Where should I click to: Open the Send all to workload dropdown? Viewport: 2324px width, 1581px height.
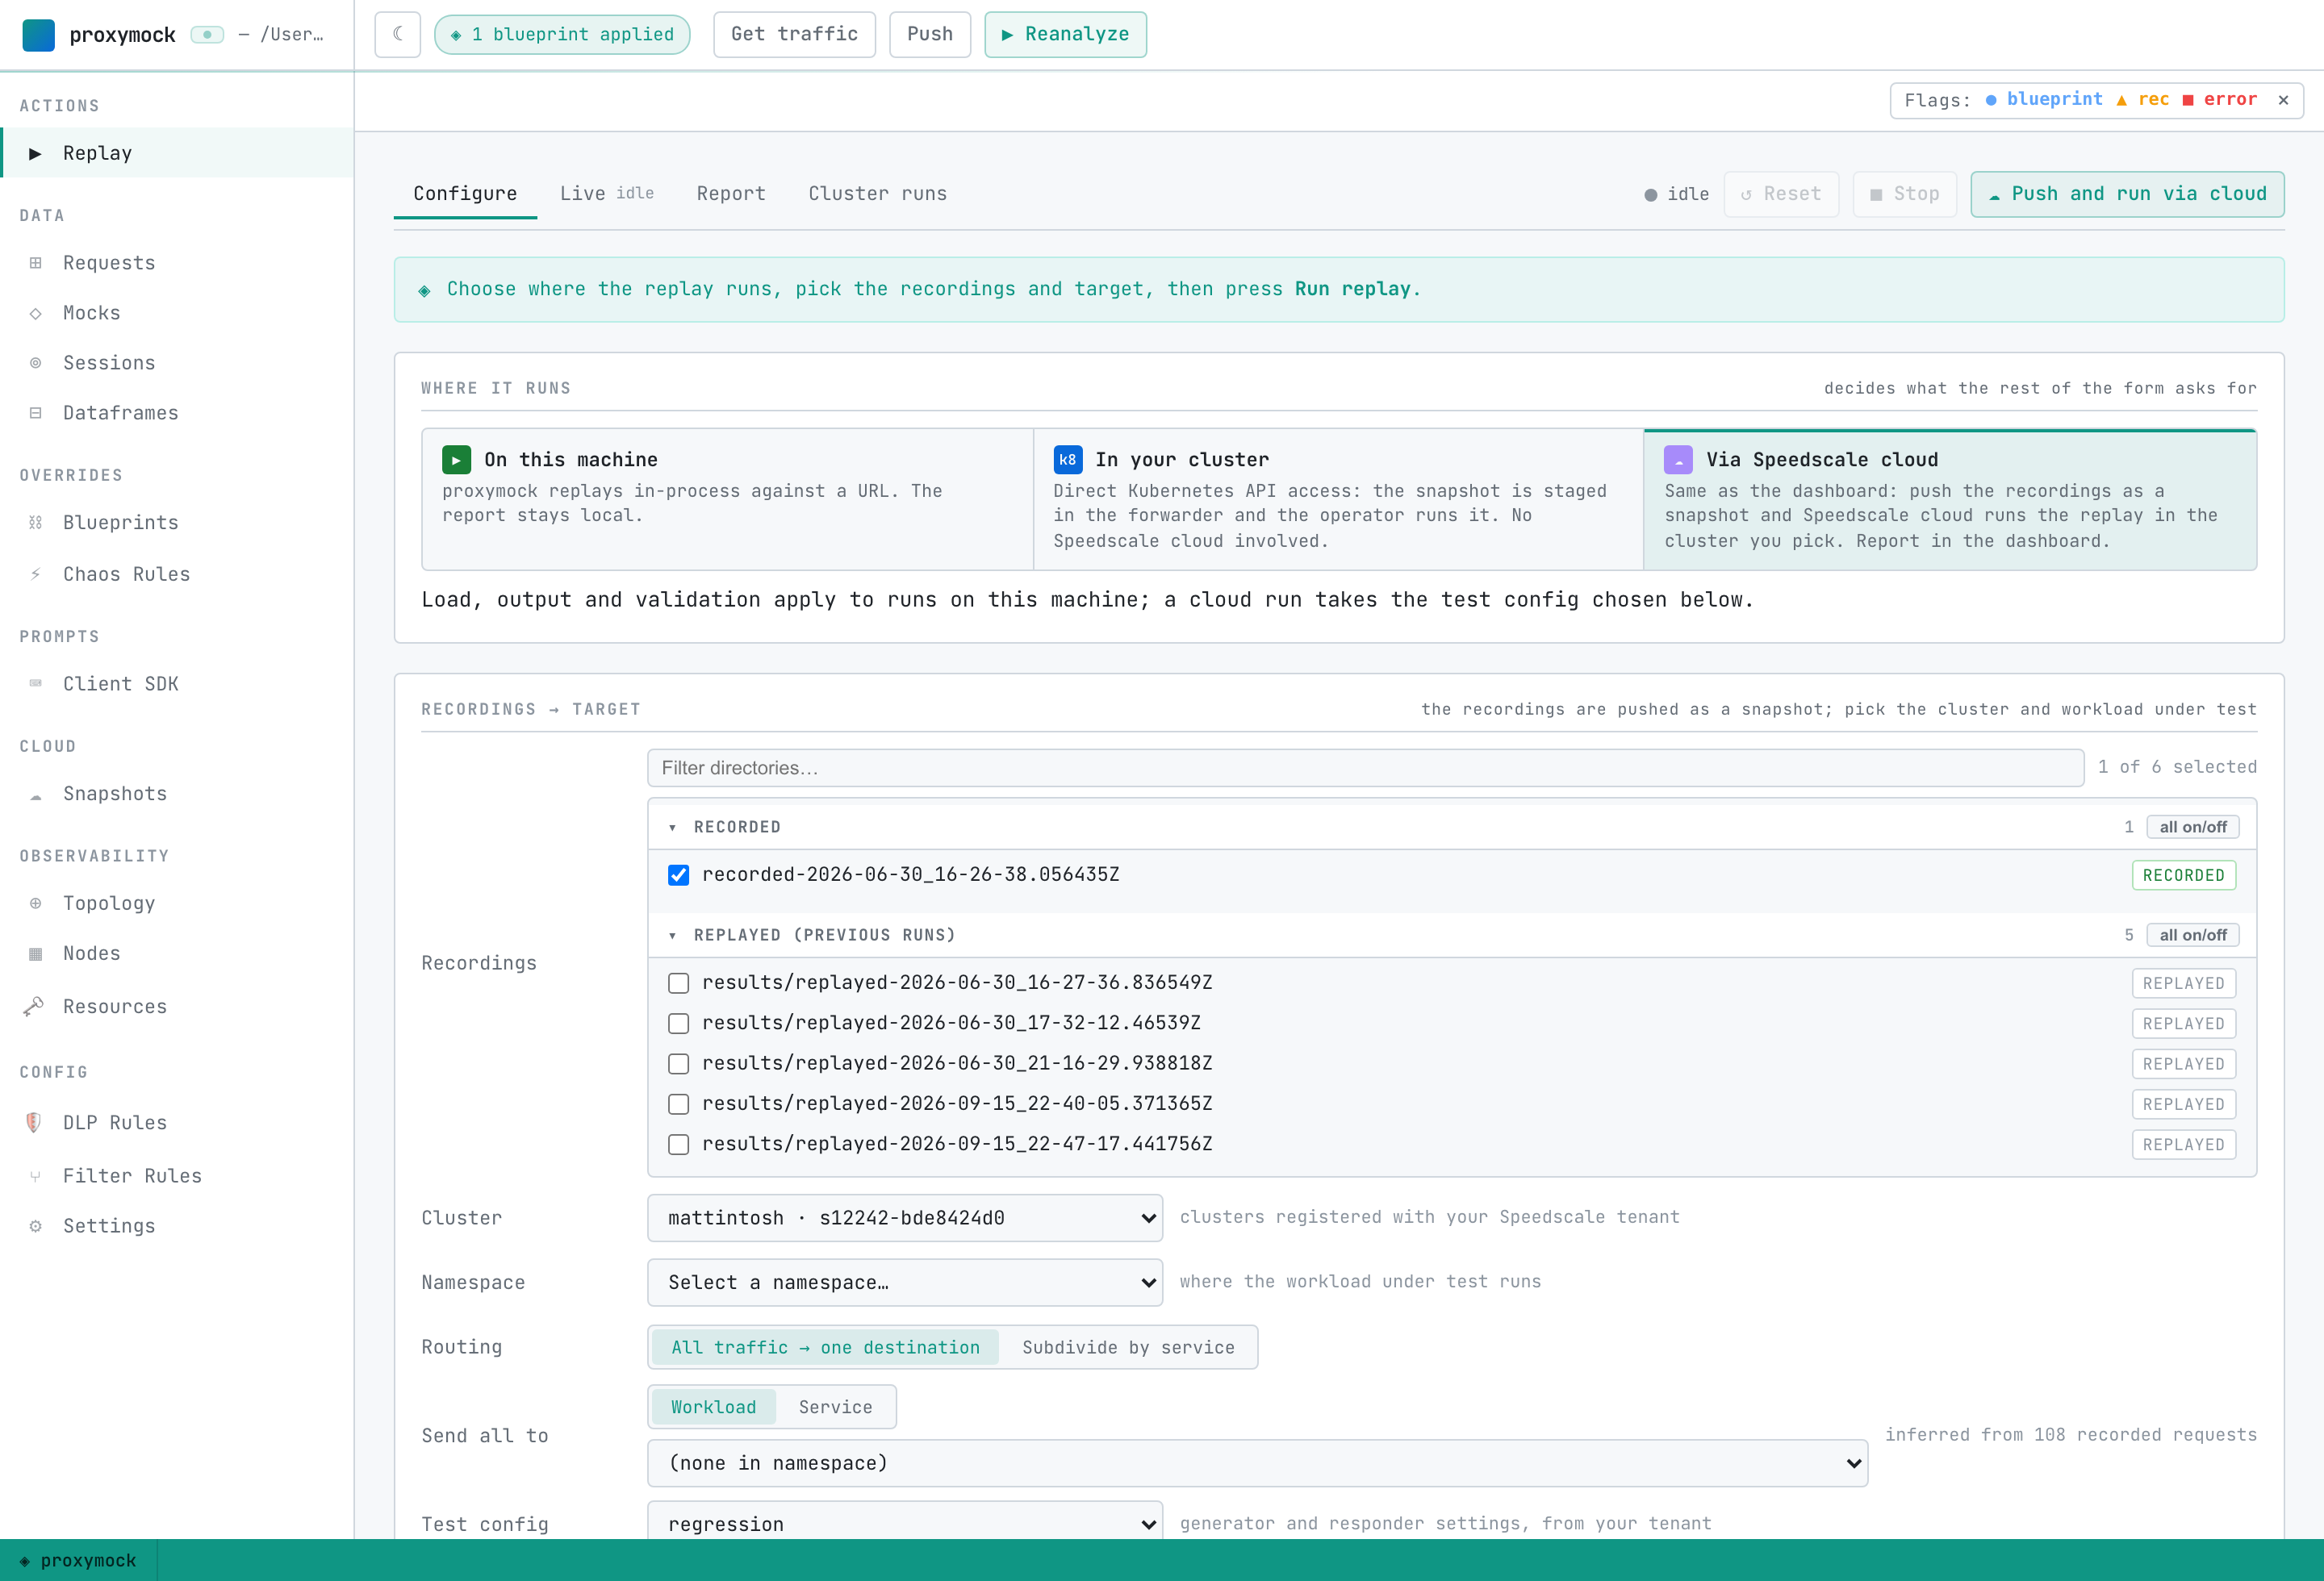[x=1257, y=1463]
